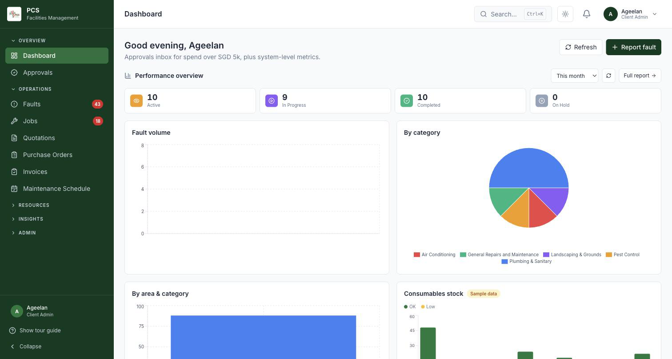The width and height of the screenshot is (672, 359).
Task: Click the In Progress play icon
Action: 272,101
